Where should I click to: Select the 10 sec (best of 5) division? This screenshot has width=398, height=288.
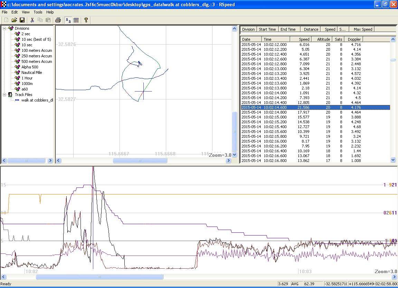(36, 39)
